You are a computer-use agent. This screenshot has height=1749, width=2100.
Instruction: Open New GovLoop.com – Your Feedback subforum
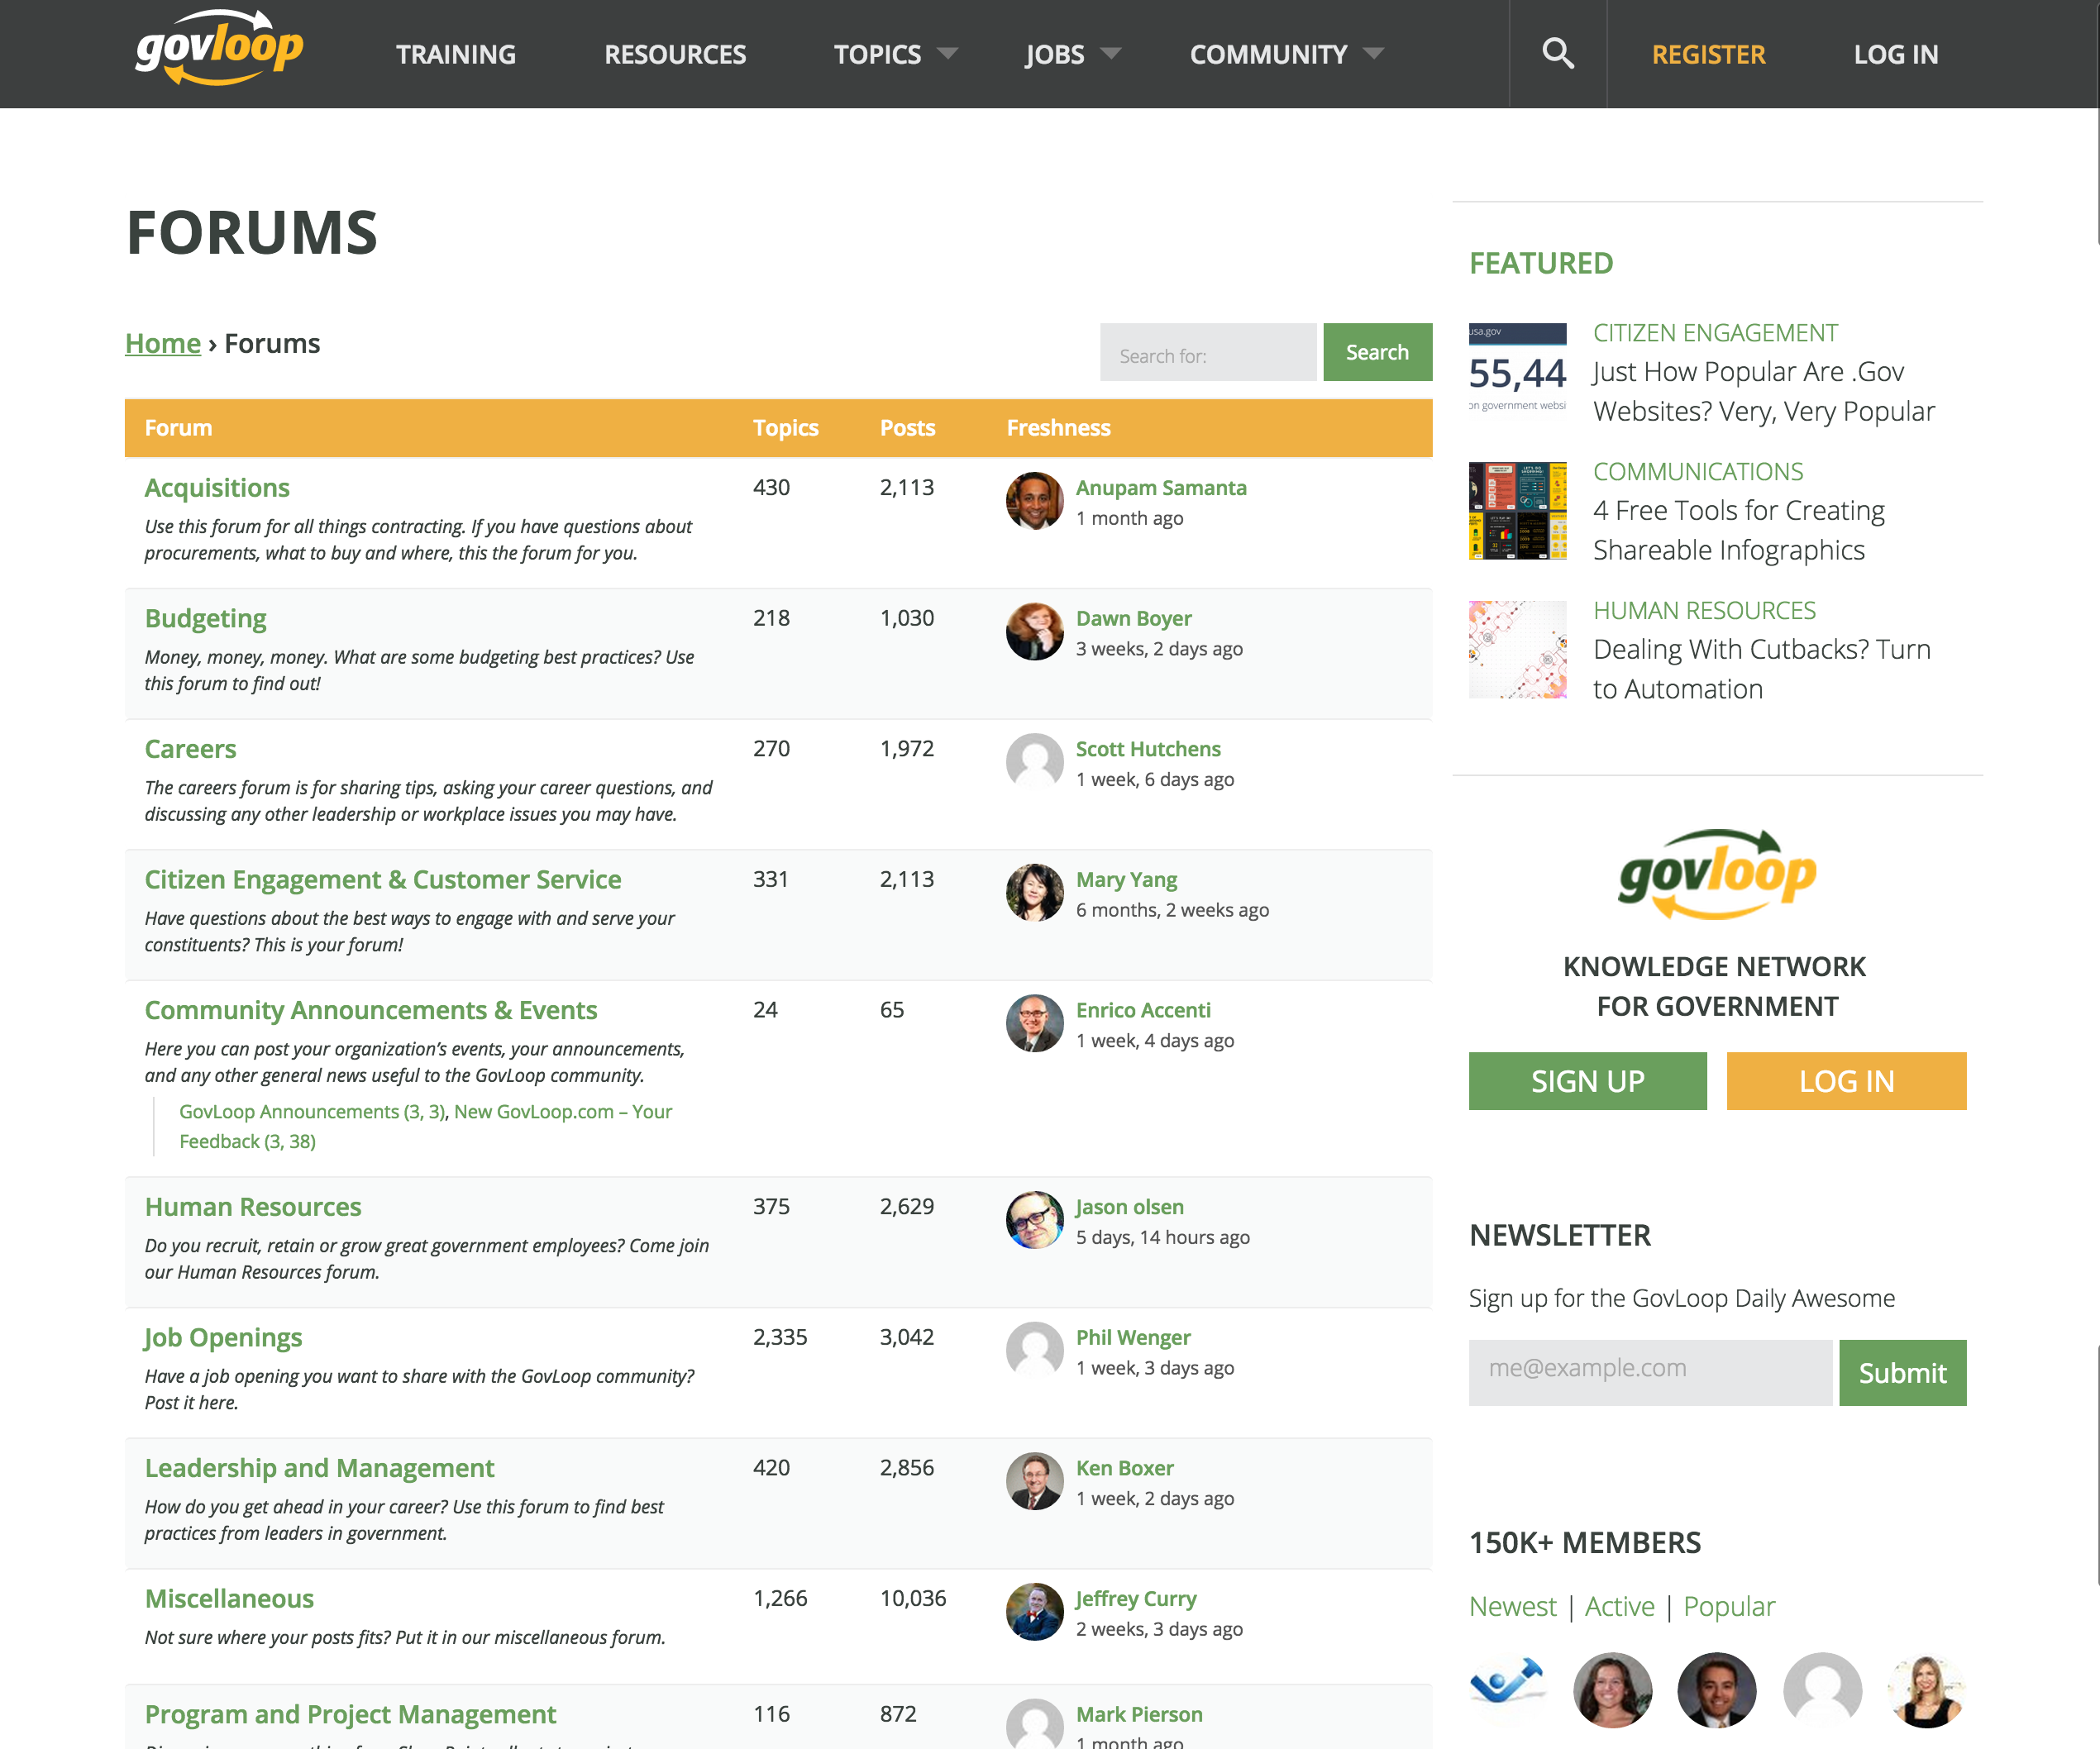click(426, 1127)
